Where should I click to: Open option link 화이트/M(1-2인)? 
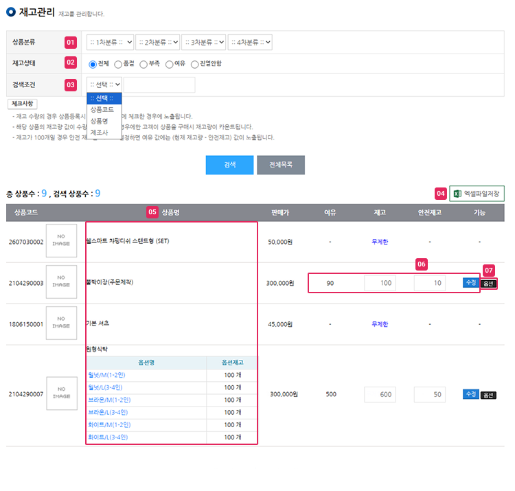(109, 425)
